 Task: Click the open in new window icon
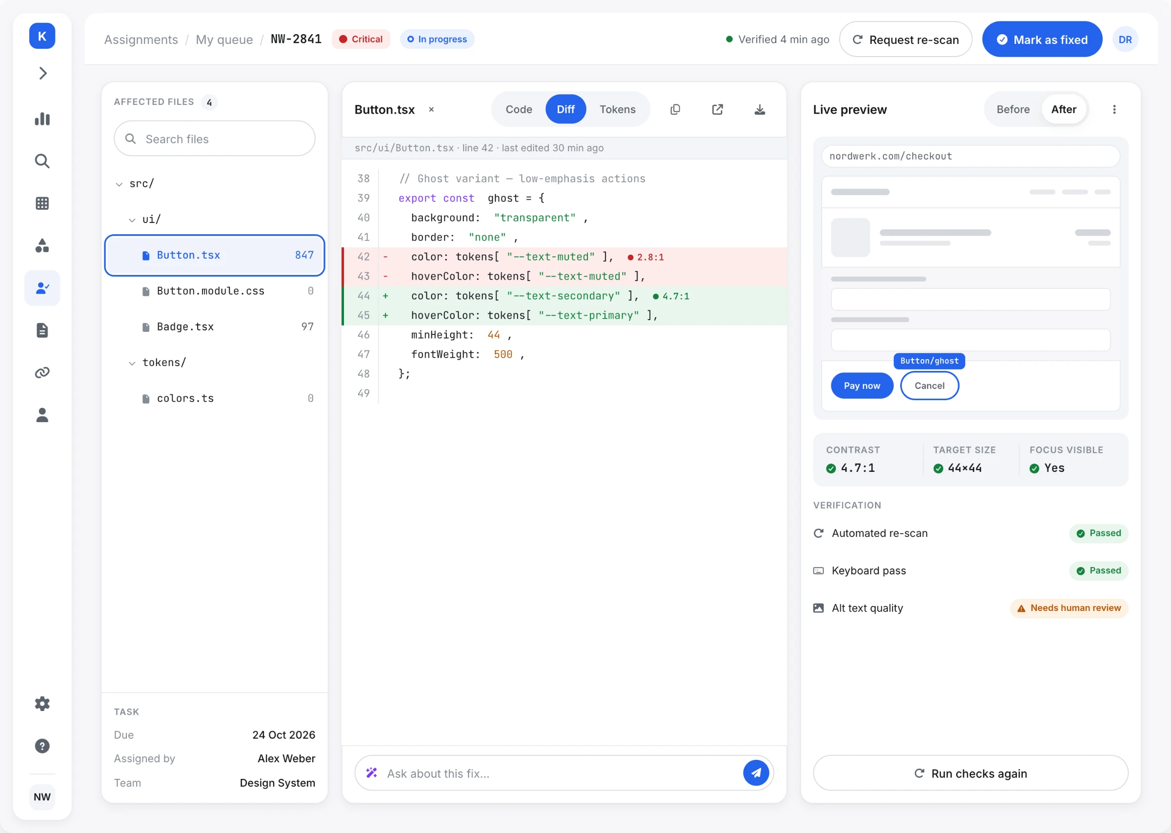point(717,109)
